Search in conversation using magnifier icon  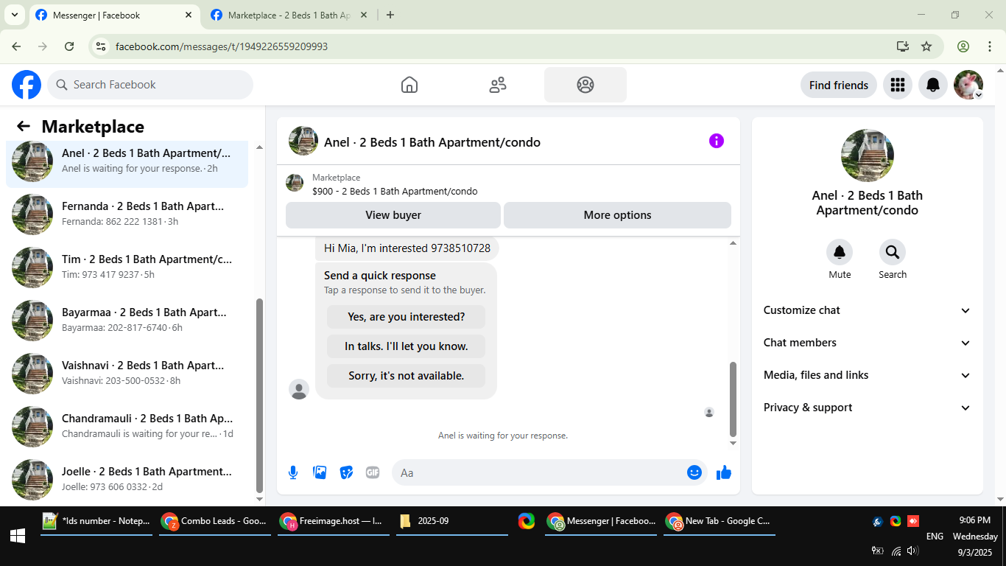[x=893, y=253]
